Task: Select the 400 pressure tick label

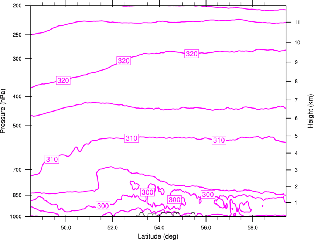Action: (17, 96)
